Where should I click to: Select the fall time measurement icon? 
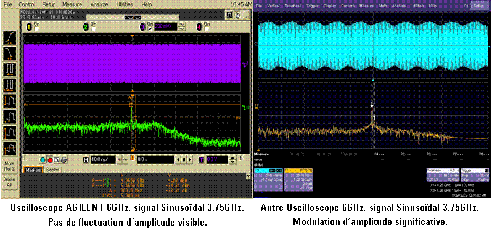click(9, 54)
